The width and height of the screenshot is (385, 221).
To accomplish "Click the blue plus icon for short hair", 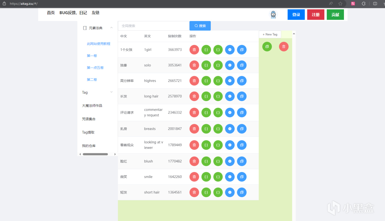I will pos(230,192).
